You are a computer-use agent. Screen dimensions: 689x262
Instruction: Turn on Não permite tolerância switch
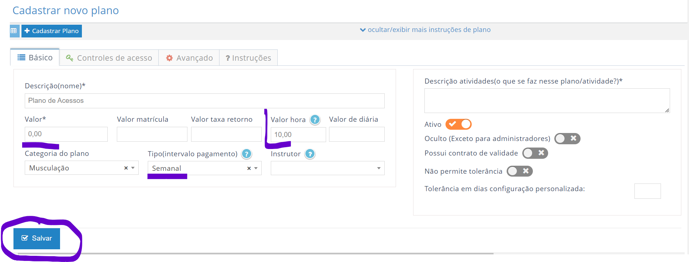click(519, 171)
